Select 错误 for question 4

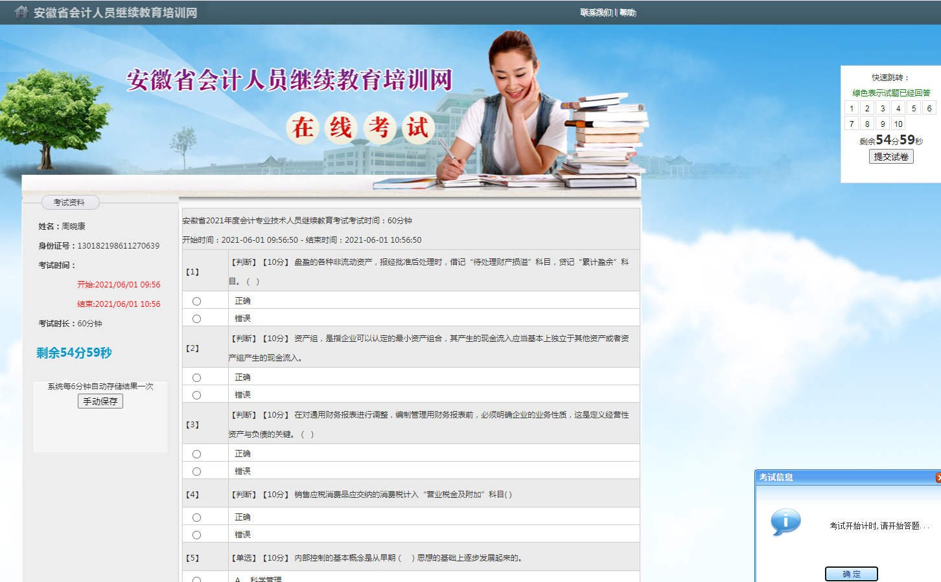click(196, 535)
